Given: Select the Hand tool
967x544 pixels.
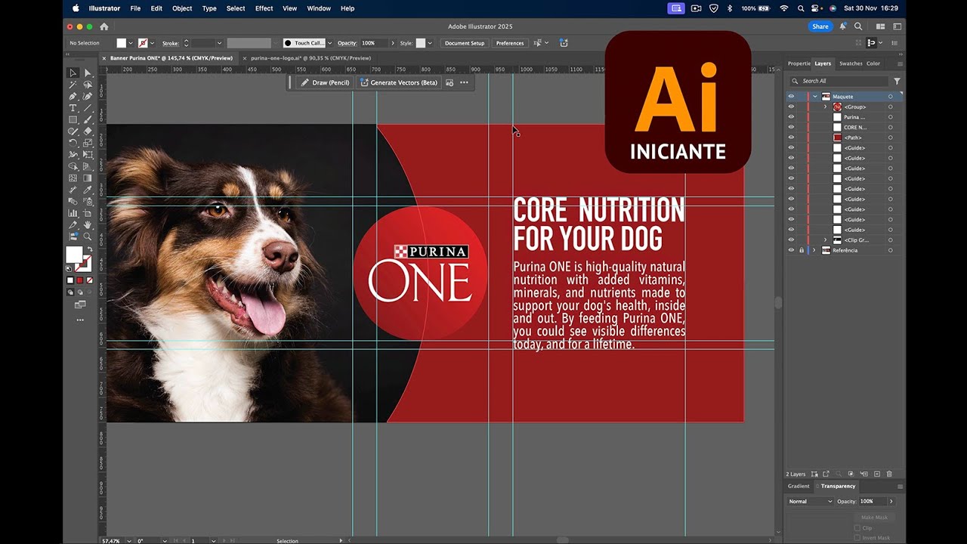Looking at the screenshot, I should [x=88, y=224].
